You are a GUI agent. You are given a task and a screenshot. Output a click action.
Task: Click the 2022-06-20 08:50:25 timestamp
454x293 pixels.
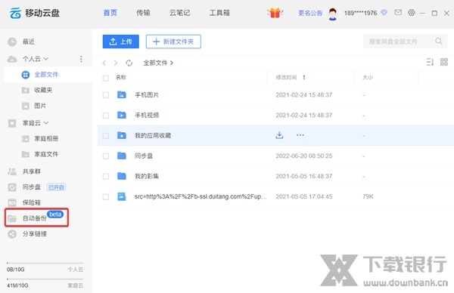[304, 156]
